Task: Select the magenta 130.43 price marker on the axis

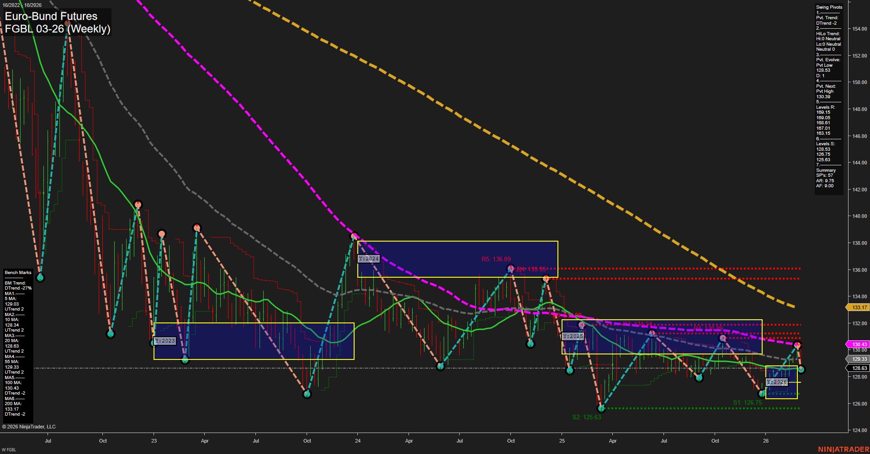Action: pyautogui.click(x=859, y=344)
